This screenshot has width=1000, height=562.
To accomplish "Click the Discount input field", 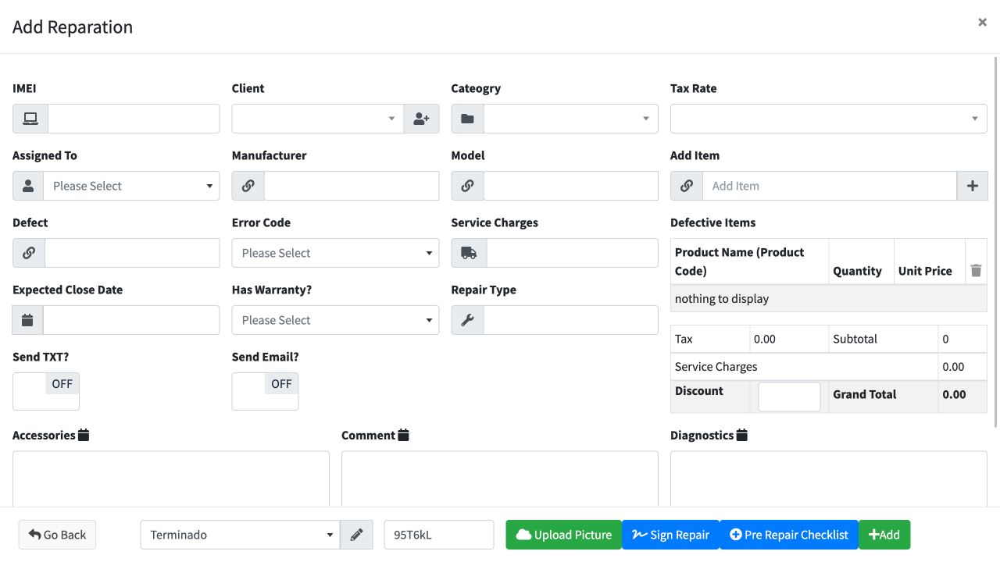I will (788, 397).
